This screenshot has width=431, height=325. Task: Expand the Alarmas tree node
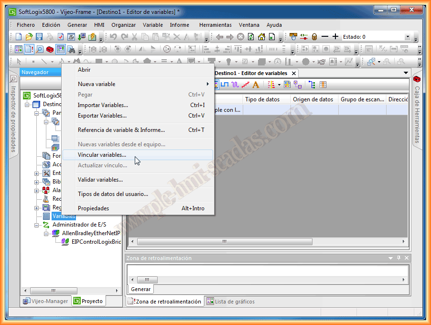[x=37, y=190]
